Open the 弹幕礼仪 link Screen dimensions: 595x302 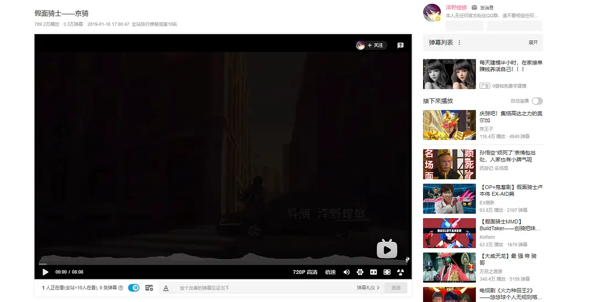coord(366,288)
